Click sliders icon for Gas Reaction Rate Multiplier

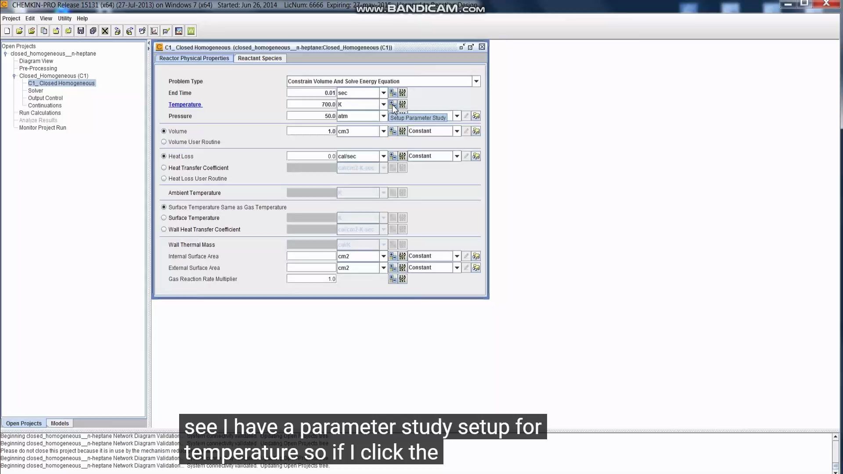(x=403, y=279)
